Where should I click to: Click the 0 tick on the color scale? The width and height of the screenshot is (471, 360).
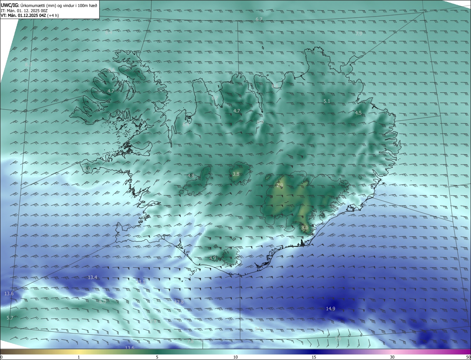(1, 357)
